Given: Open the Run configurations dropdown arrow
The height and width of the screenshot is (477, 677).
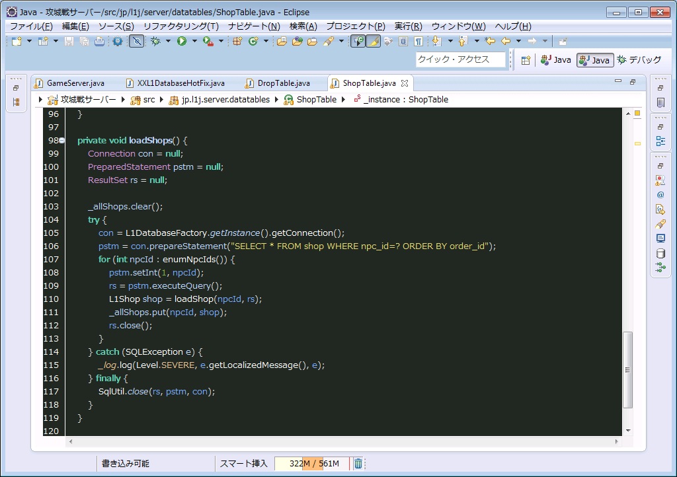Looking at the screenshot, I should [x=194, y=42].
